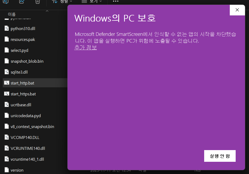Select the version file icon
Screen dimensions: 249x174
coord(7,170)
